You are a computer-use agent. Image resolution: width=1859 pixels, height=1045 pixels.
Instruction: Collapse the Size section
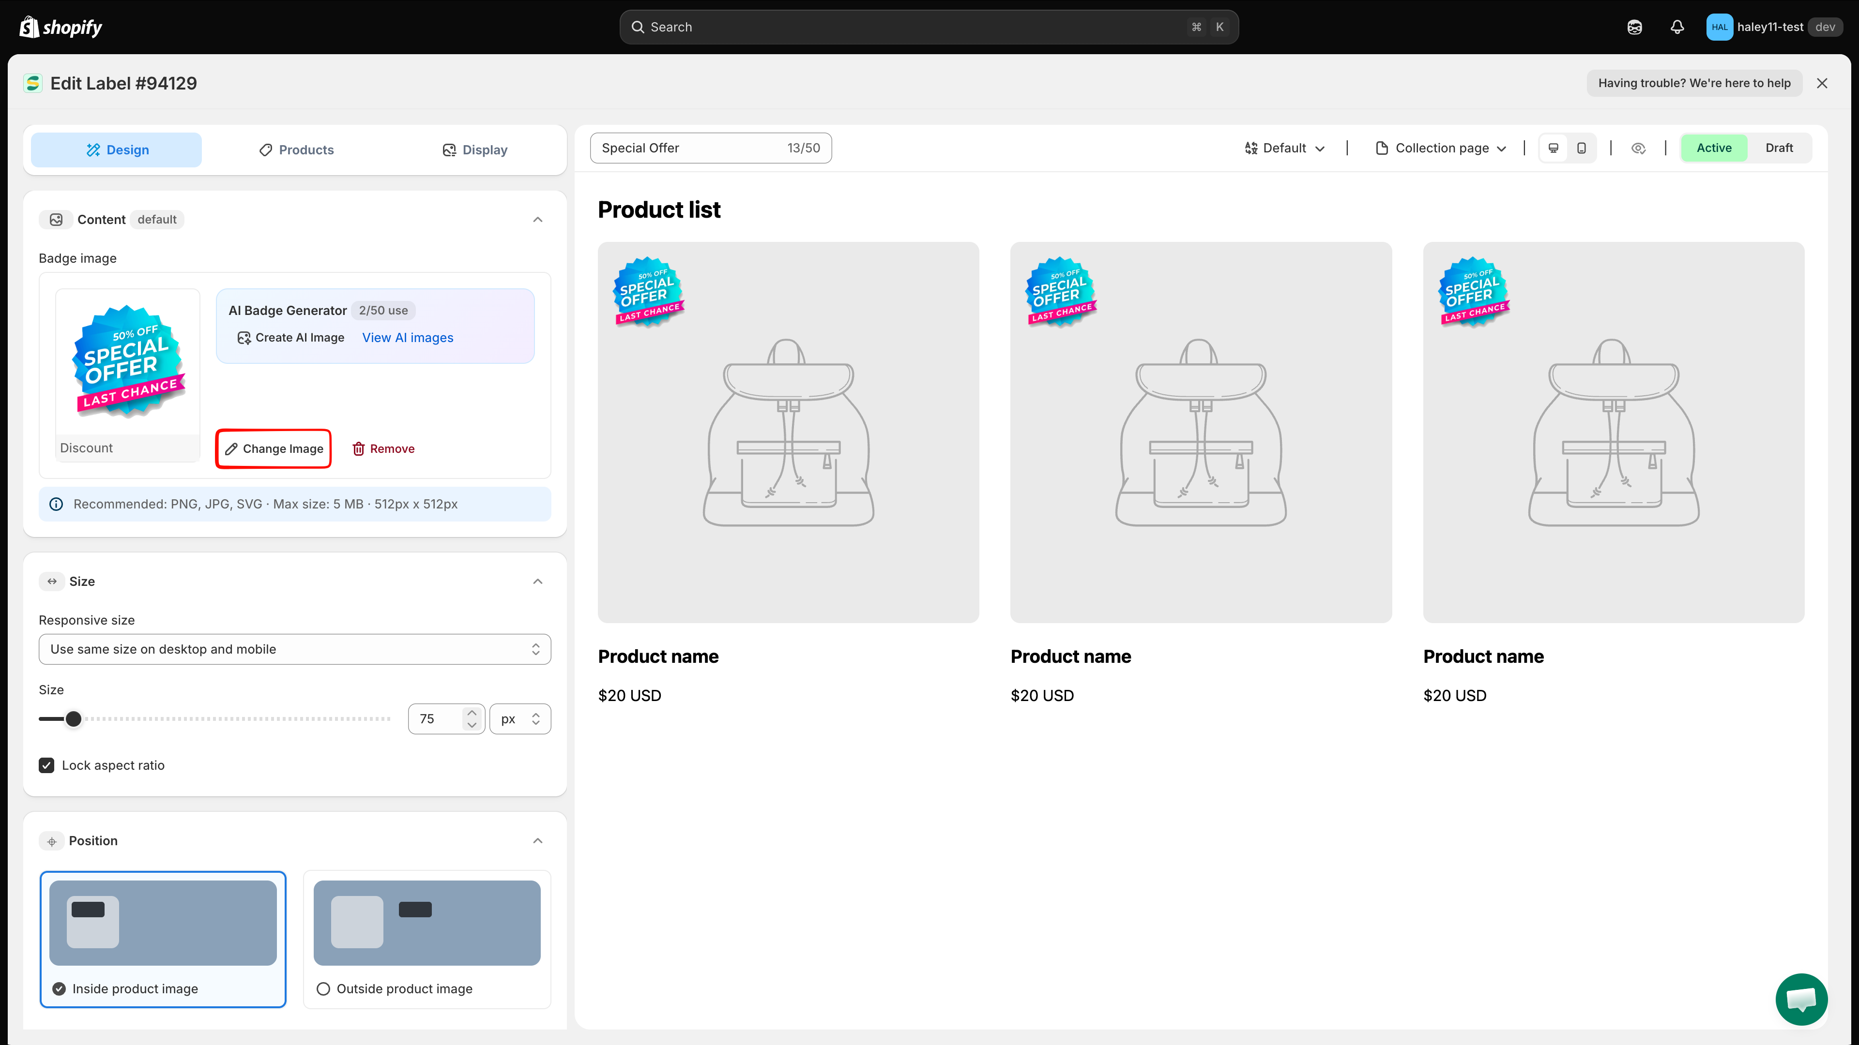[x=538, y=581]
